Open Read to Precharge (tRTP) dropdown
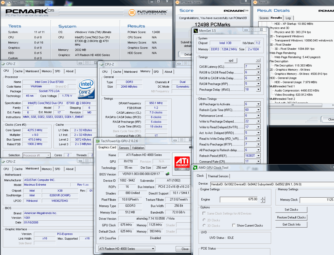This screenshot has width=334, height=255. (x=258, y=144)
